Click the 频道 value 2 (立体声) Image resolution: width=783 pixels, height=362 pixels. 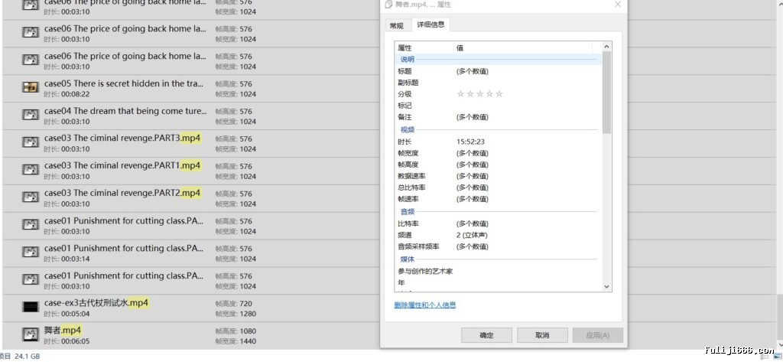pos(472,235)
